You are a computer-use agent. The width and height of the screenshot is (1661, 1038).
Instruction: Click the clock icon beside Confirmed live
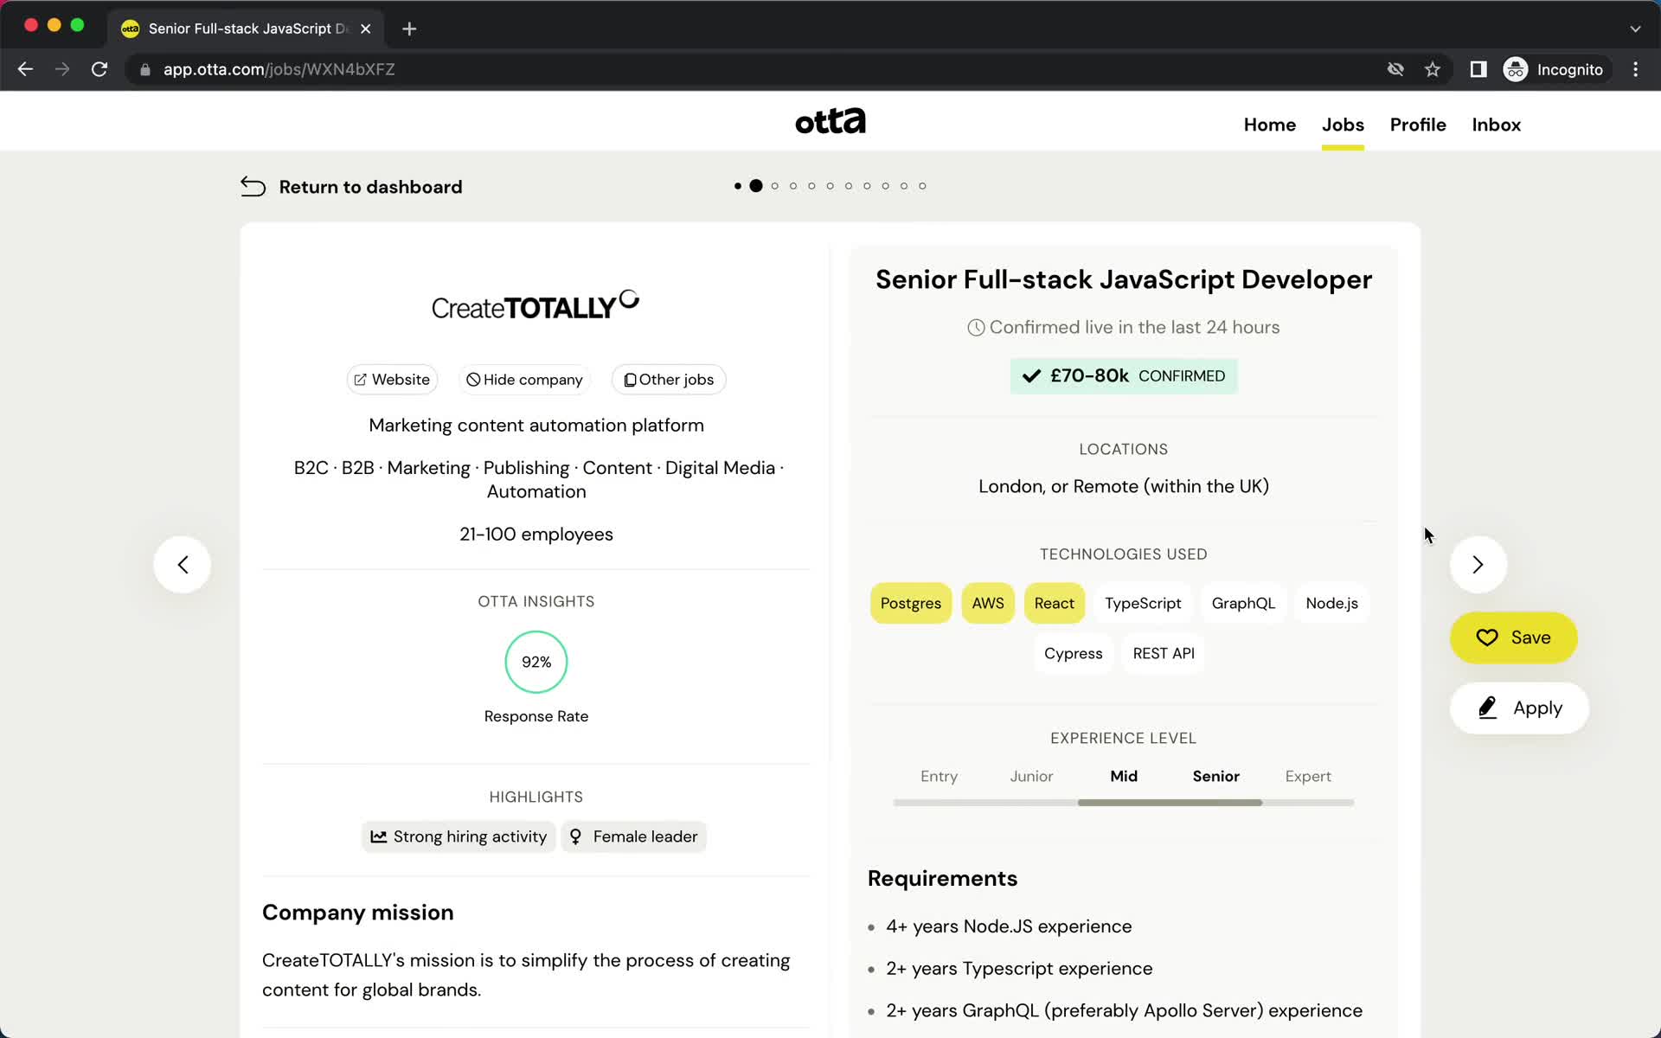pyautogui.click(x=976, y=328)
